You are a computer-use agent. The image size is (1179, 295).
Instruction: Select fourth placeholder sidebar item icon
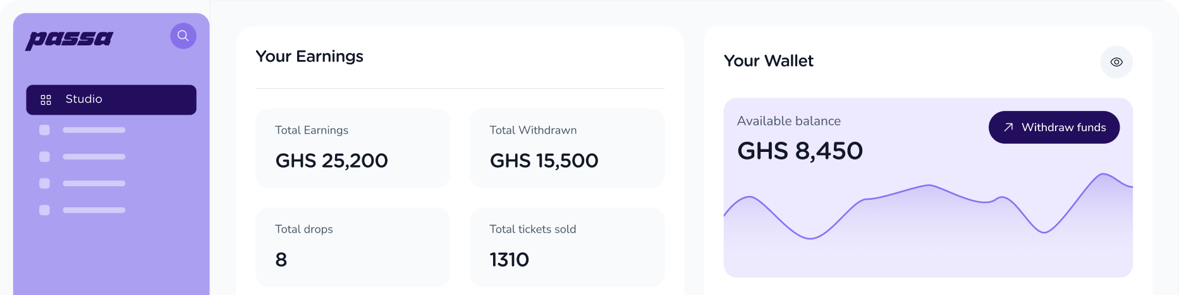click(x=44, y=210)
